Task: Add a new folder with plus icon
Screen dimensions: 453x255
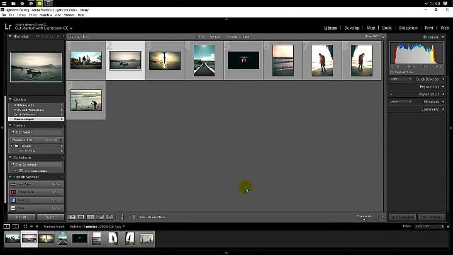Action: pyautogui.click(x=62, y=125)
